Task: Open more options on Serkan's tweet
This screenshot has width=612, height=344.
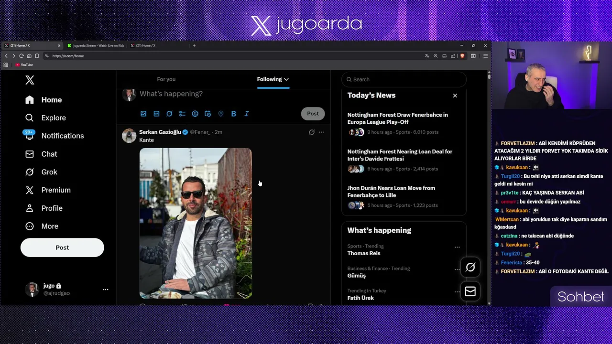Action: (x=321, y=132)
